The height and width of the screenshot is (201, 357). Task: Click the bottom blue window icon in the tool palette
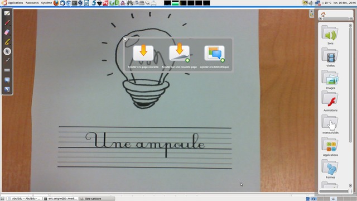click(x=7, y=89)
